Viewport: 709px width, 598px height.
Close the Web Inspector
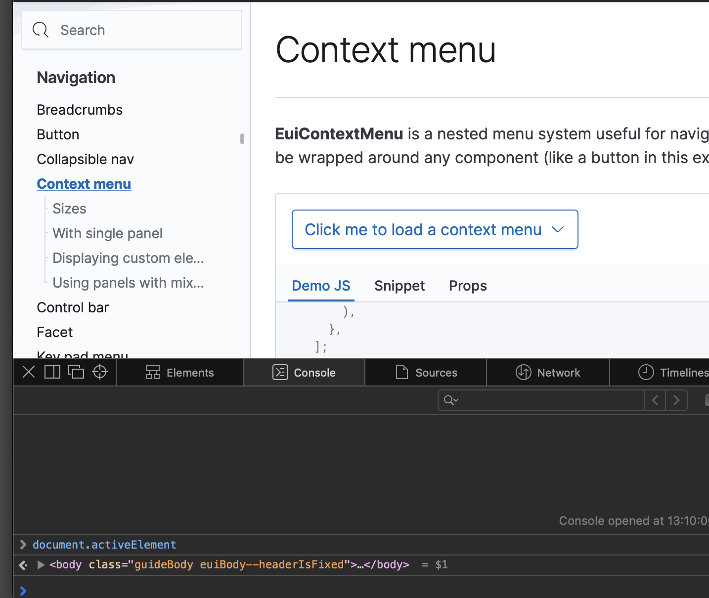[x=28, y=372]
